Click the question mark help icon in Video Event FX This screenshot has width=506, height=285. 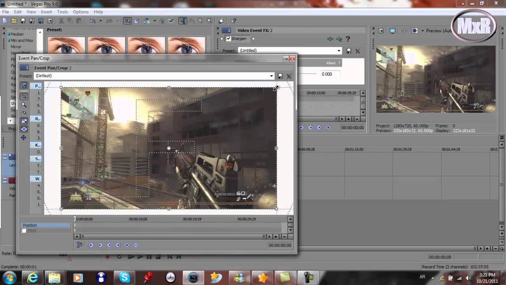pyautogui.click(x=348, y=39)
